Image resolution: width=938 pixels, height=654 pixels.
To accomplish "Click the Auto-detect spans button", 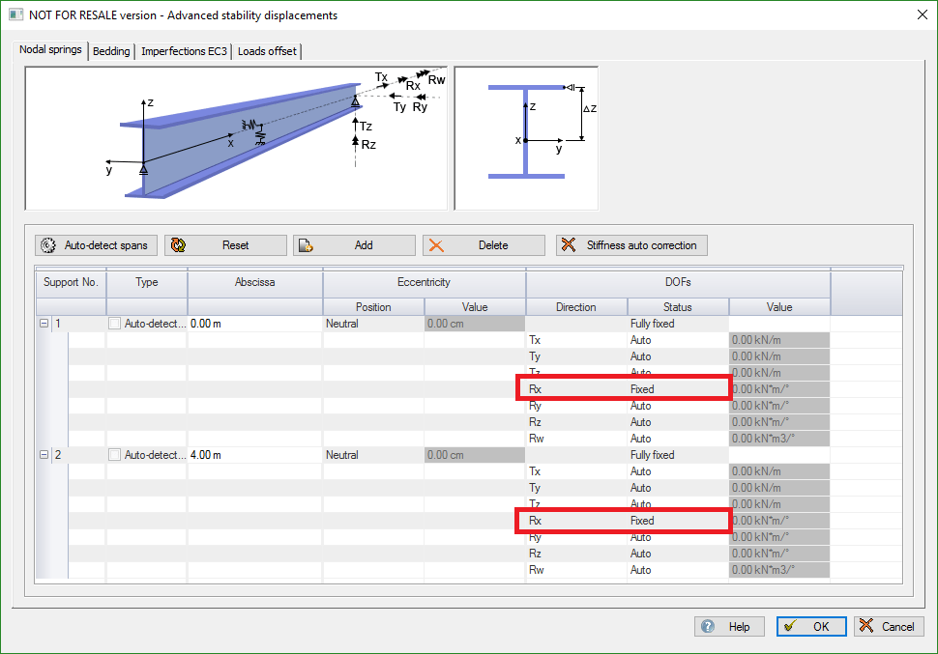I will pos(96,245).
